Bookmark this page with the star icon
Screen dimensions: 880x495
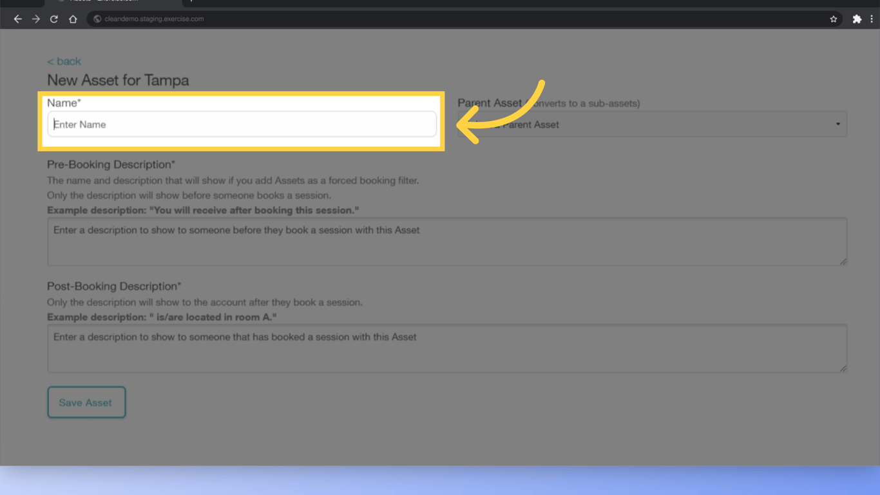[834, 19]
